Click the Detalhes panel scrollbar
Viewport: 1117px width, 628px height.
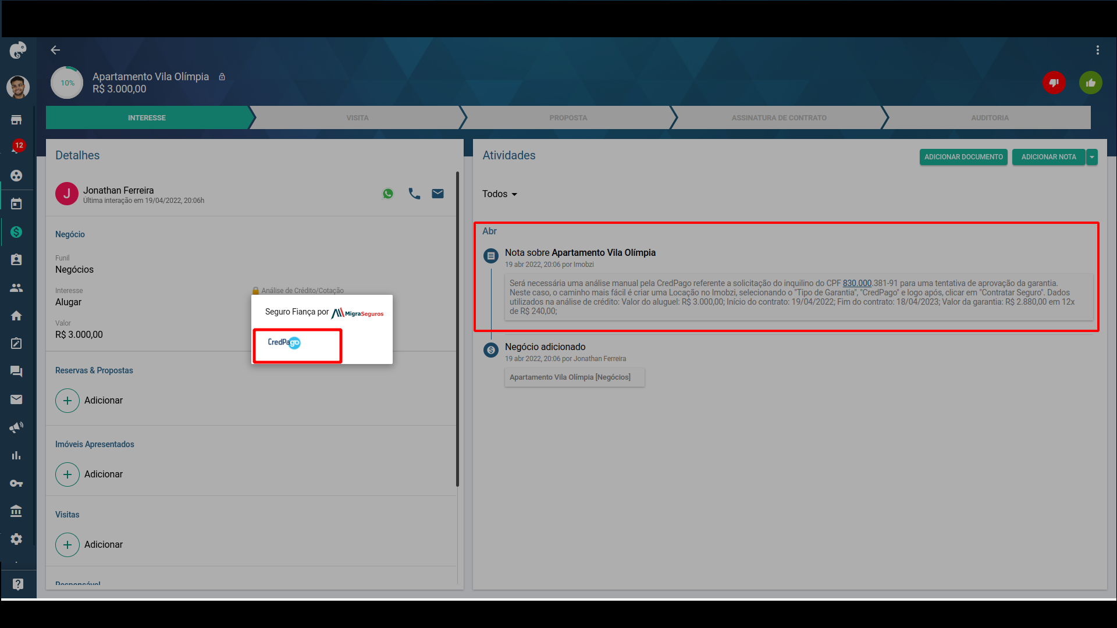(457, 329)
